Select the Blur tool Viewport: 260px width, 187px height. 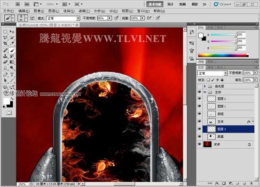(x=5, y=68)
